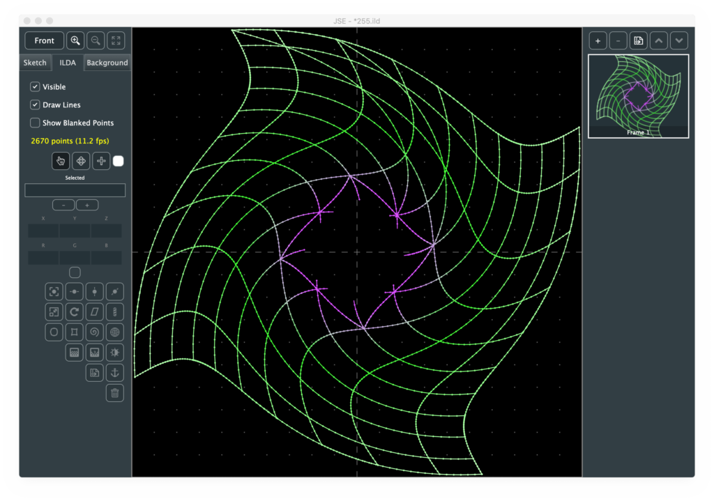Select the hand pointer selection tool

60,161
